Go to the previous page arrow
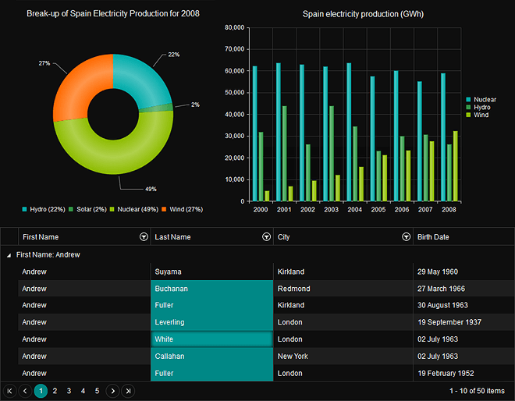This screenshot has width=515, height=401. click(x=24, y=391)
